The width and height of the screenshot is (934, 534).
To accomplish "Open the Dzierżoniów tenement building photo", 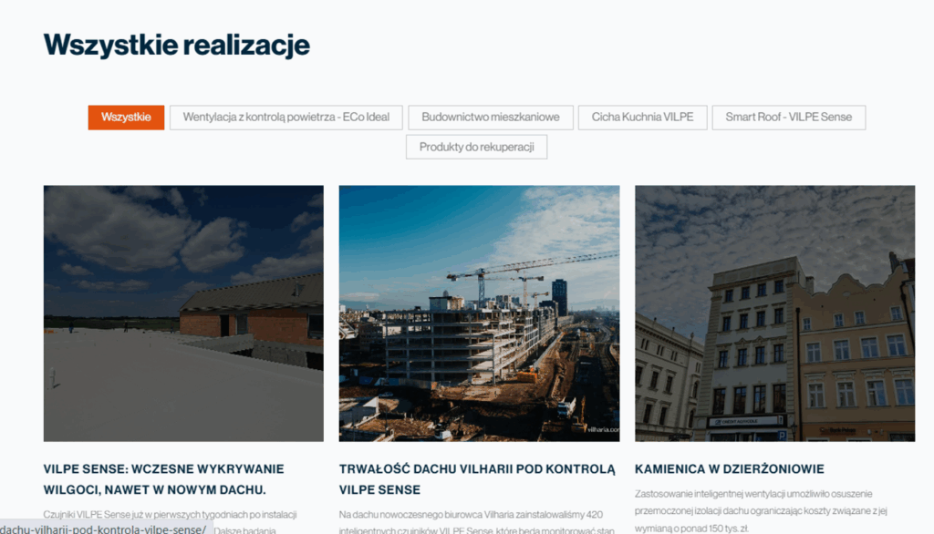I will click(x=775, y=313).
